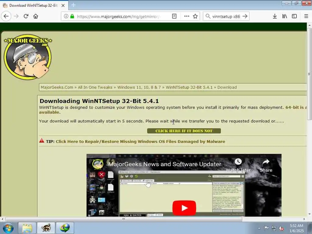The image size is (312, 234).
Task: Open the Repair/Restore Missing Windows OS Files link
Action: (140, 141)
